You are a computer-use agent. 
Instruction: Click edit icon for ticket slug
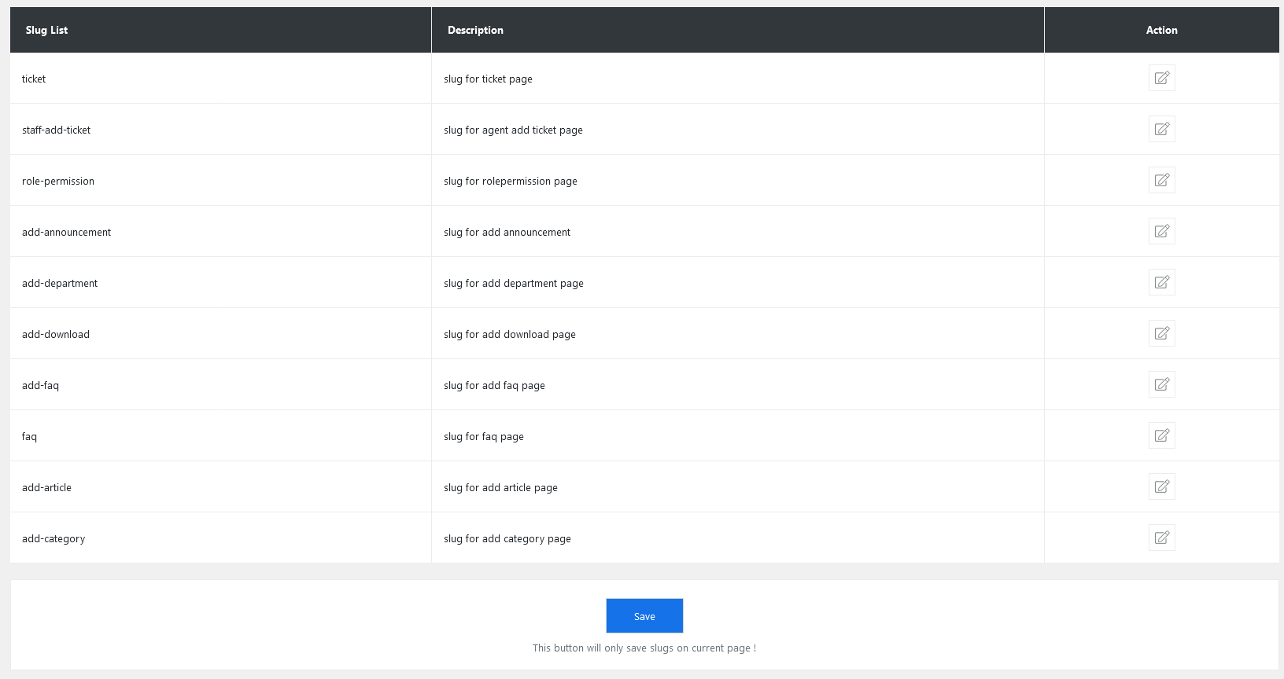(1161, 78)
